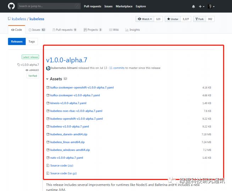Open kubernetes-bitnami author link

tap(64, 68)
